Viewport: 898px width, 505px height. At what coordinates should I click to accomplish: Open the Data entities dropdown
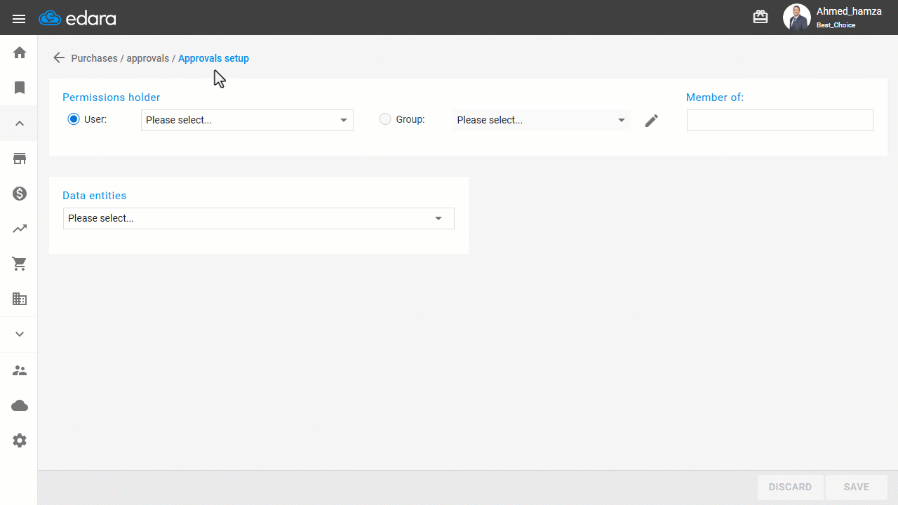pyautogui.click(x=259, y=218)
